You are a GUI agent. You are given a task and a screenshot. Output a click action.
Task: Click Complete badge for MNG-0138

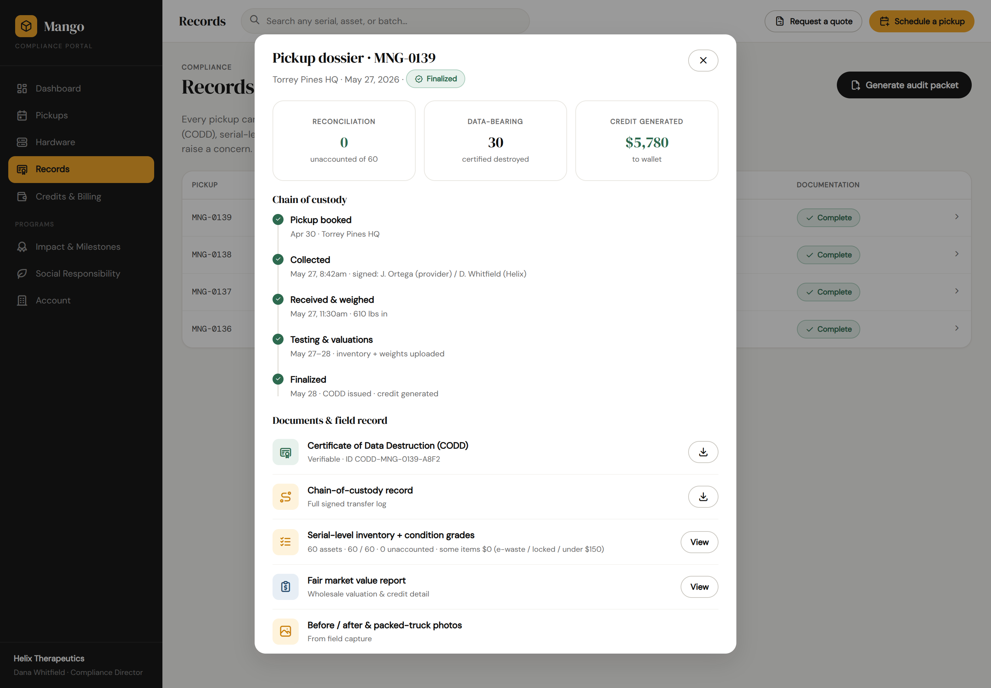pyautogui.click(x=828, y=255)
